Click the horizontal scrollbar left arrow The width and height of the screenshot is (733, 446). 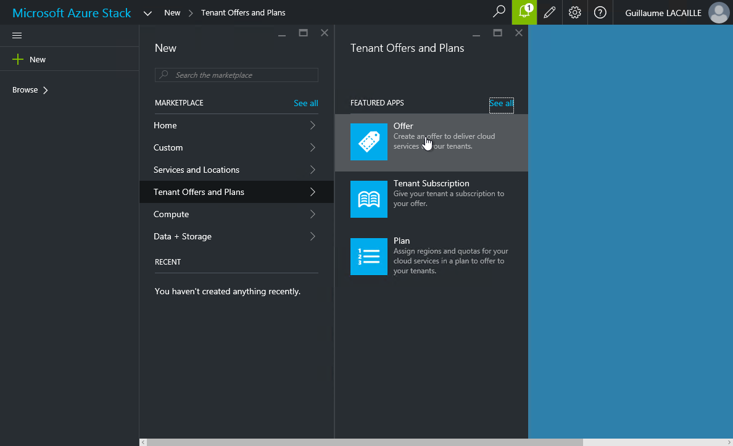click(143, 442)
